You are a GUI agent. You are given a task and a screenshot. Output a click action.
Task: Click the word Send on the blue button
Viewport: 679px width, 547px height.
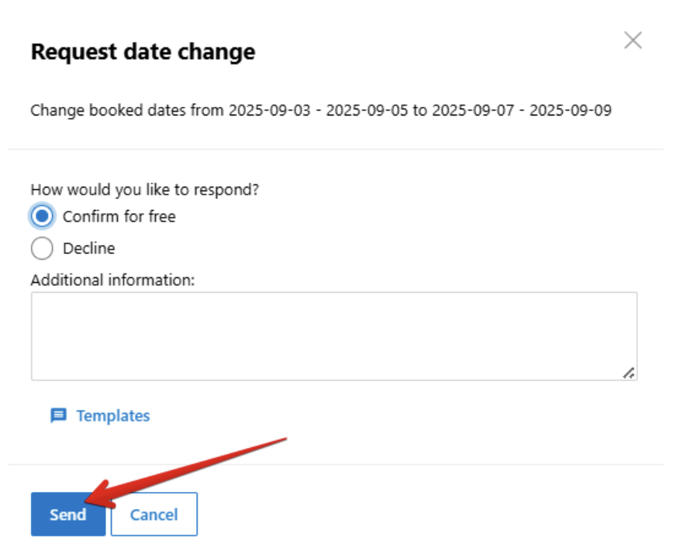pos(68,514)
